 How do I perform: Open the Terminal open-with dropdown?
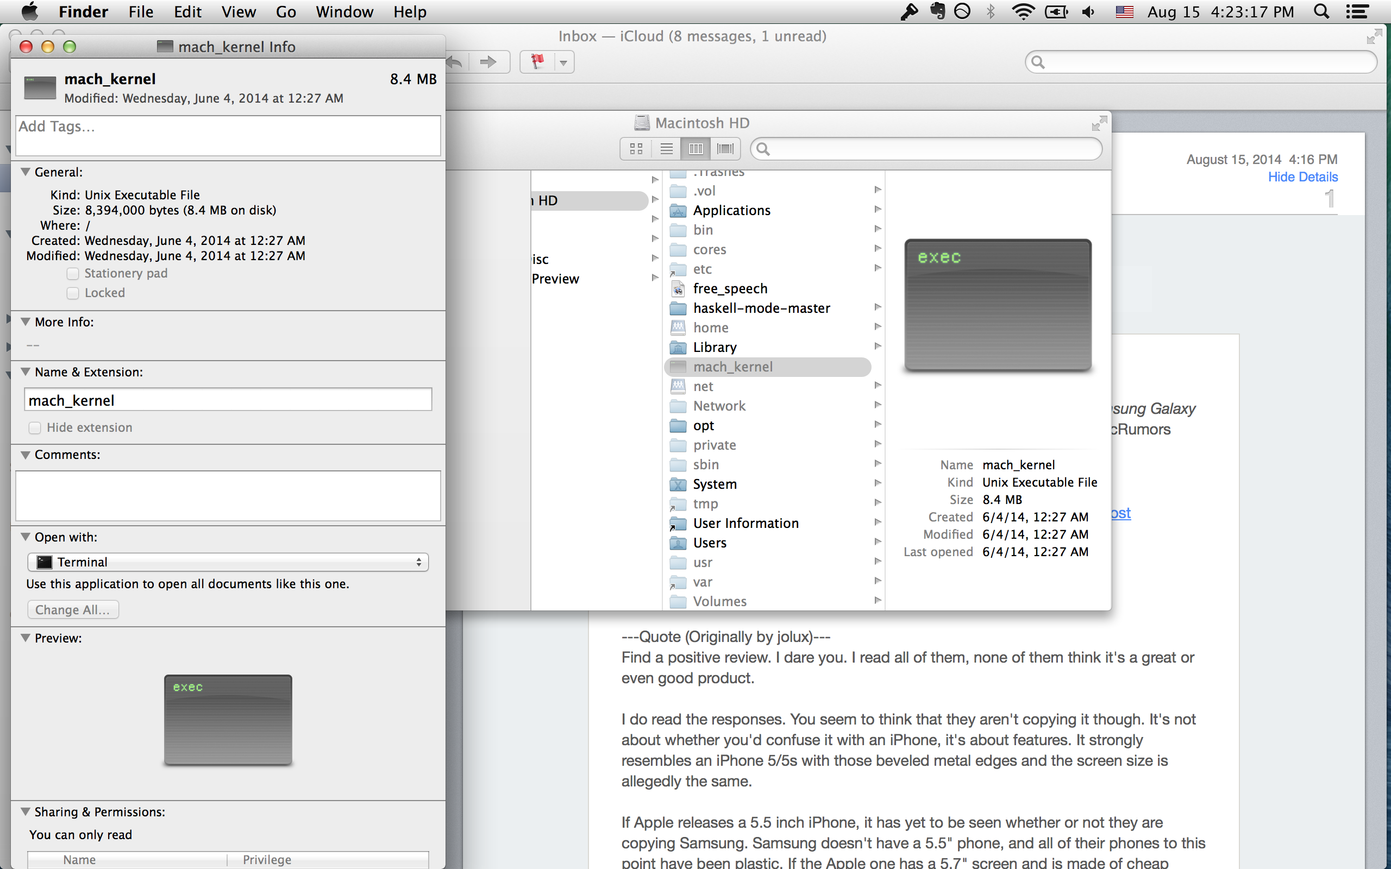click(228, 562)
